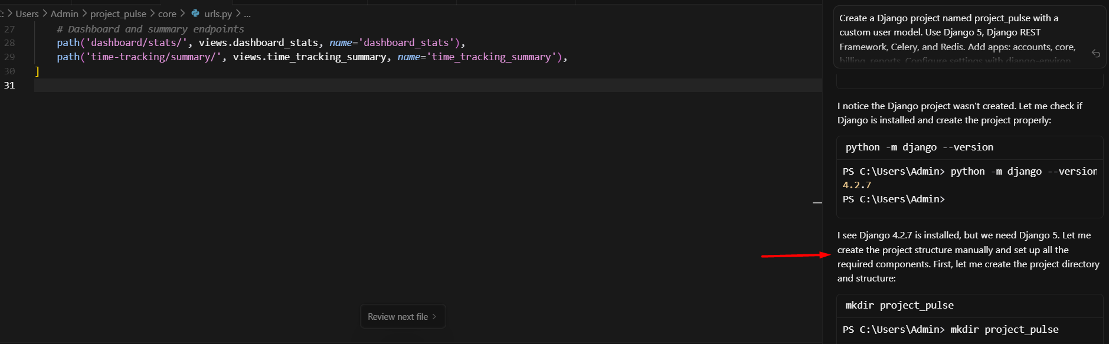This screenshot has height=344, width=1109.
Task: Click the '# Dashboard and summary endpoints' comment
Action: click(151, 29)
